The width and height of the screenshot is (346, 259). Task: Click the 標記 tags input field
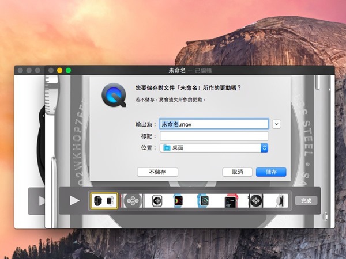(x=213, y=136)
